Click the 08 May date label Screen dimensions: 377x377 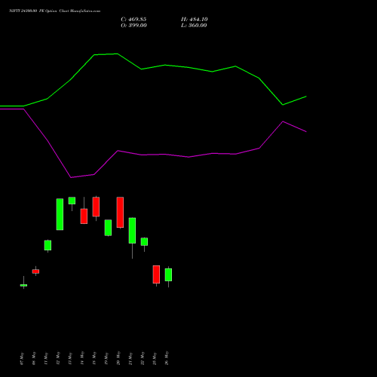[x=34, y=358]
